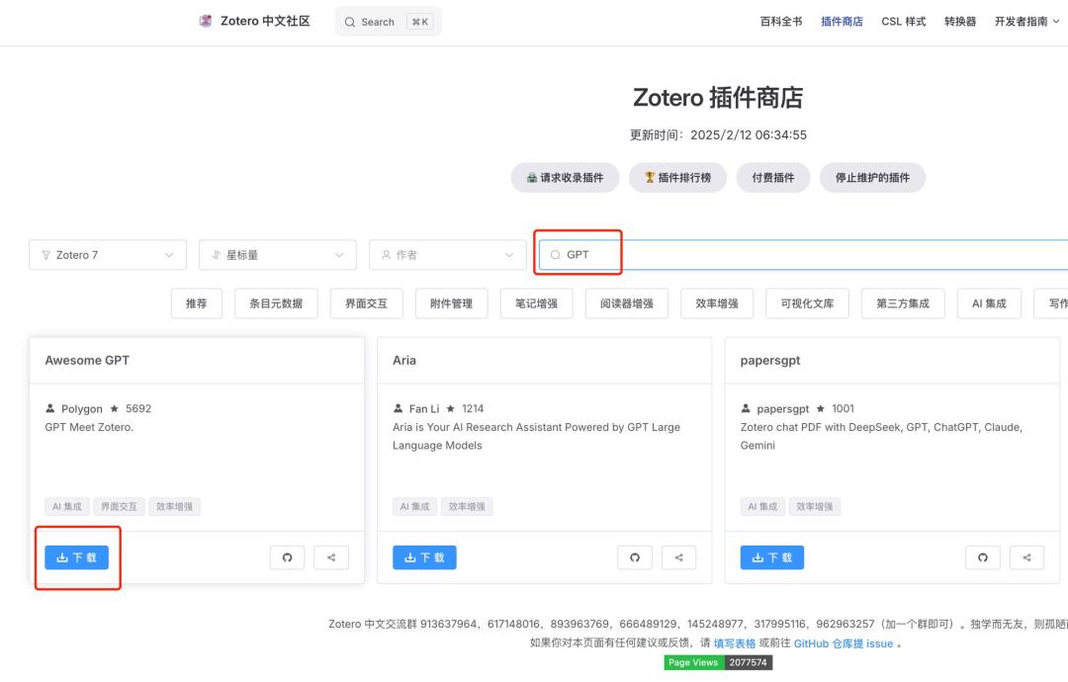1068x682 pixels.
Task: Click Polygon author icon on Awesome GPT card
Action: coord(49,408)
